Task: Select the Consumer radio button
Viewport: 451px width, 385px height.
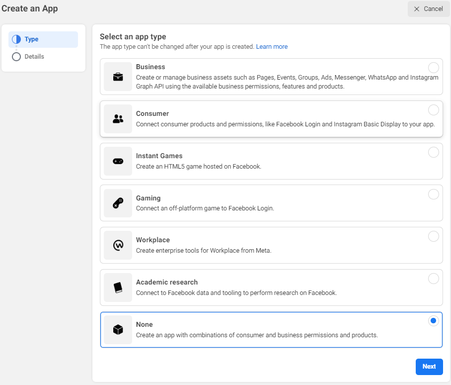Action: tap(433, 110)
